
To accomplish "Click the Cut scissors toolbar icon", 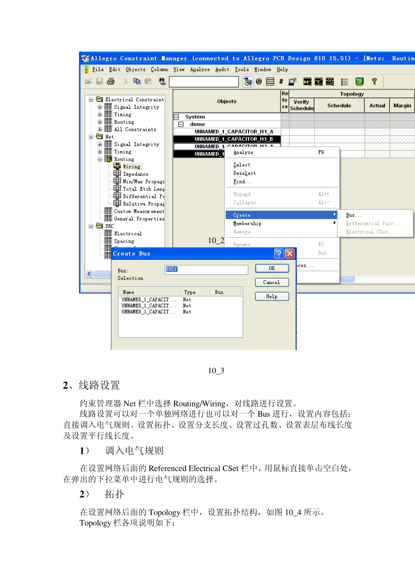I will (x=126, y=81).
